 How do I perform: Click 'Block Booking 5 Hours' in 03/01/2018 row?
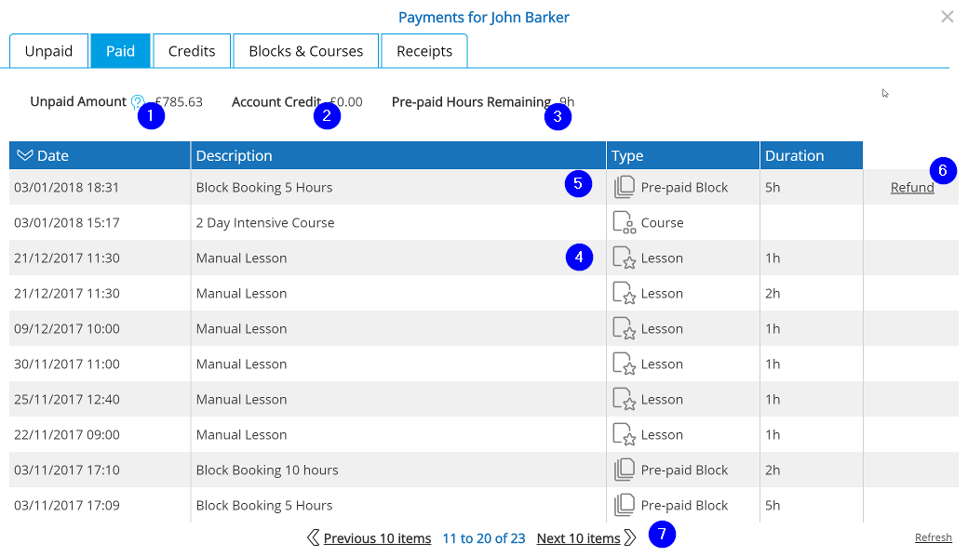coord(264,188)
